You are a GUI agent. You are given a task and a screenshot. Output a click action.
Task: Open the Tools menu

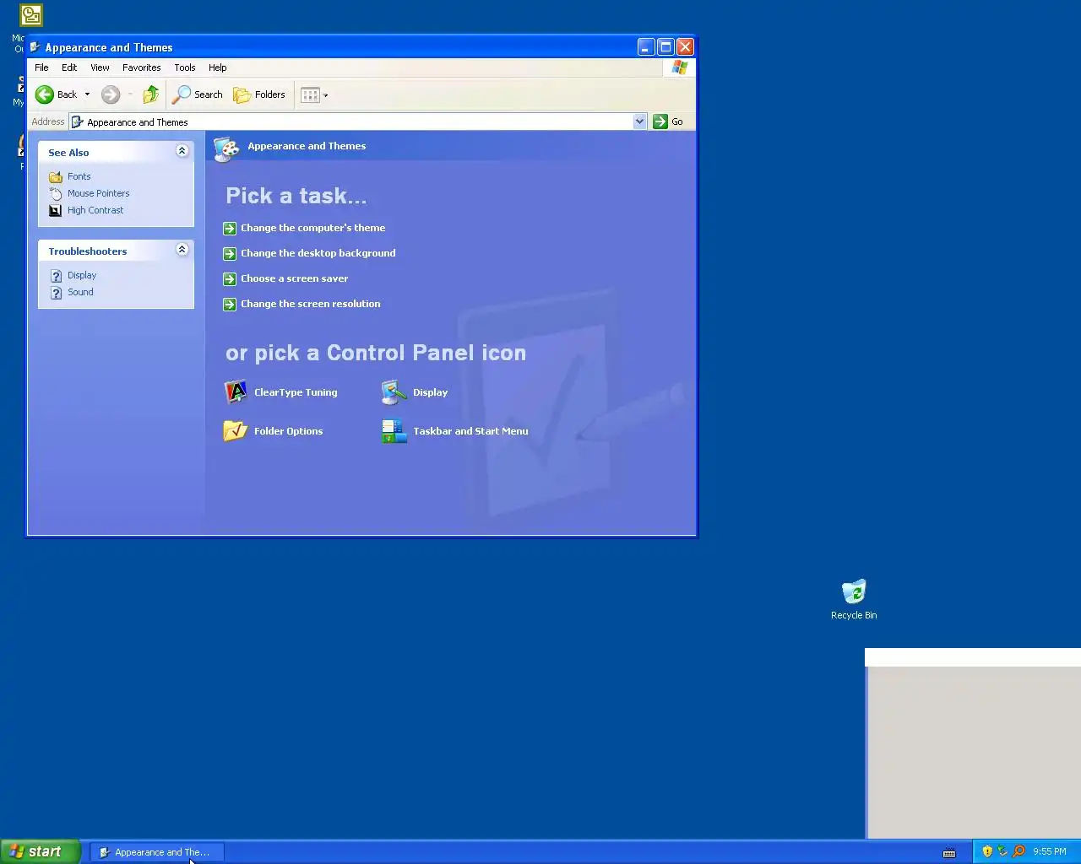[185, 67]
